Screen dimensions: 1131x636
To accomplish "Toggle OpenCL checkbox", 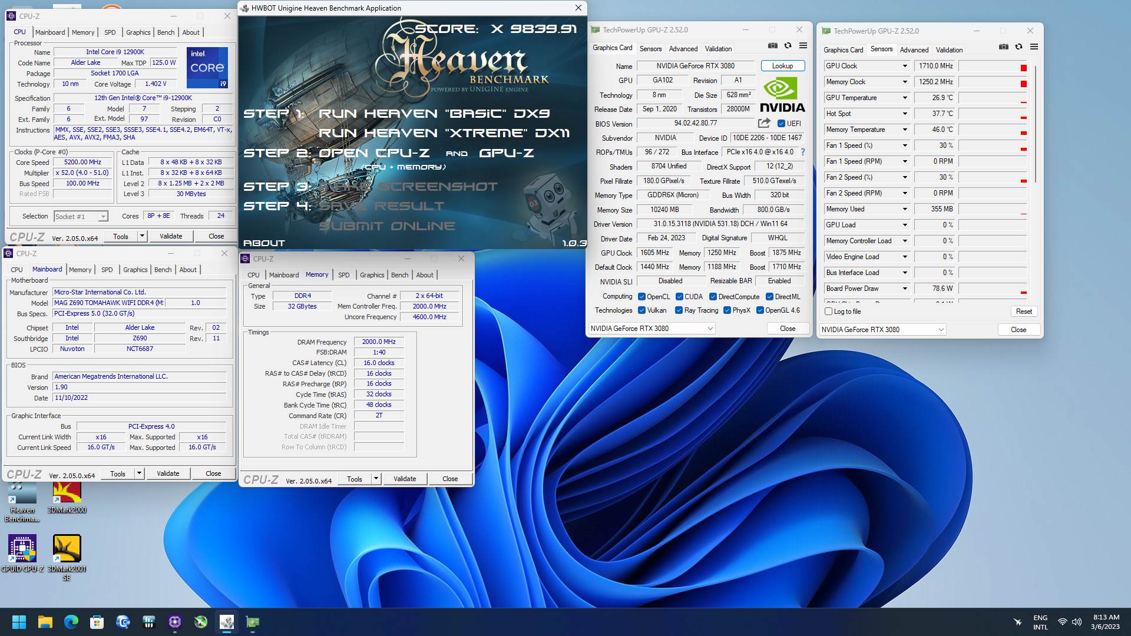I will [x=641, y=297].
